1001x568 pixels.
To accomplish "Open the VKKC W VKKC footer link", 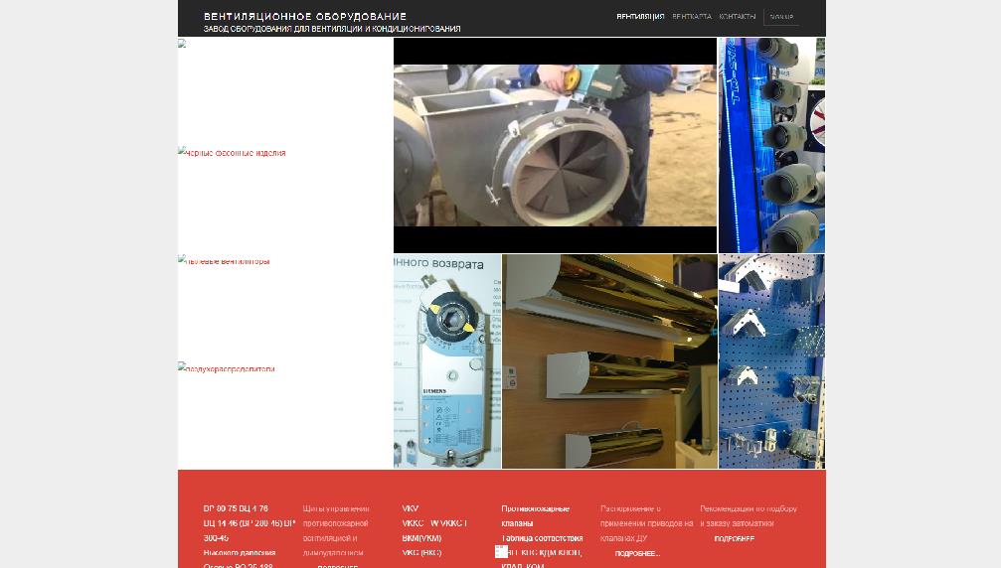I will 434,523.
